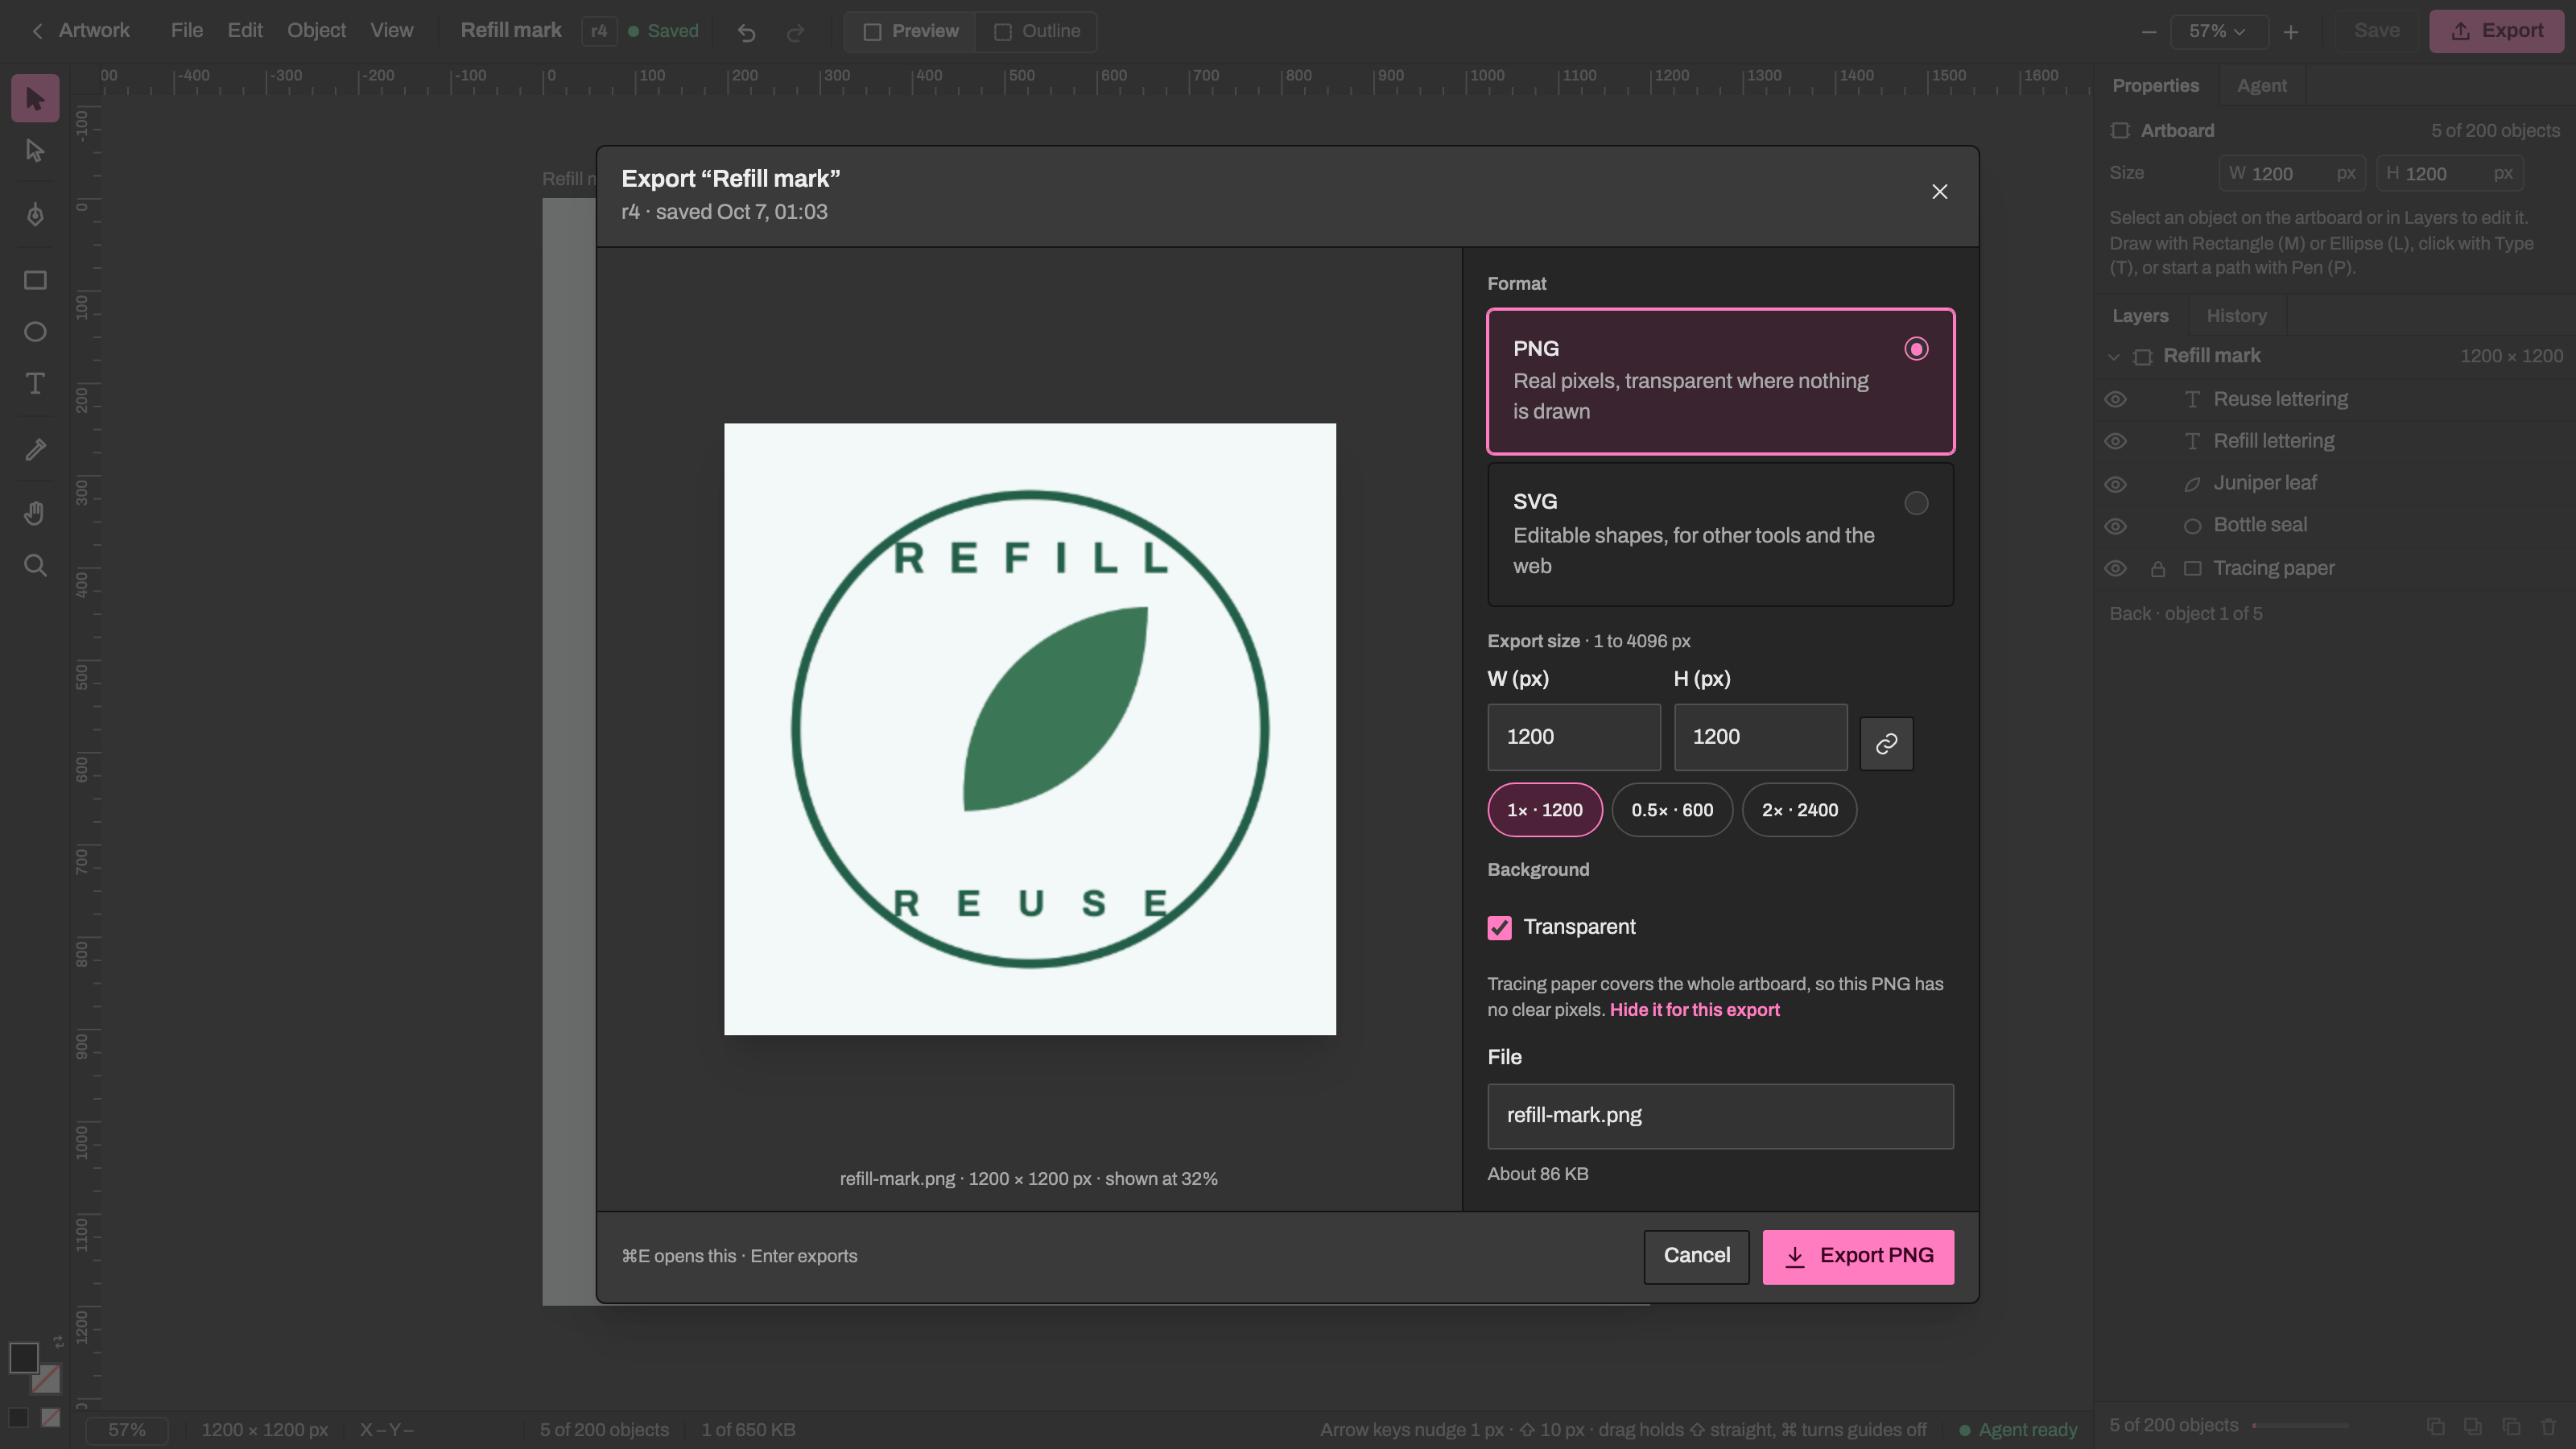Switch to the Agent tab
This screenshot has height=1449, width=2576.
[2261, 86]
